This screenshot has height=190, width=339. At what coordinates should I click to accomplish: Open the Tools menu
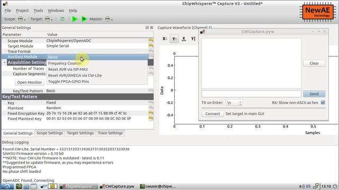coord(38,11)
